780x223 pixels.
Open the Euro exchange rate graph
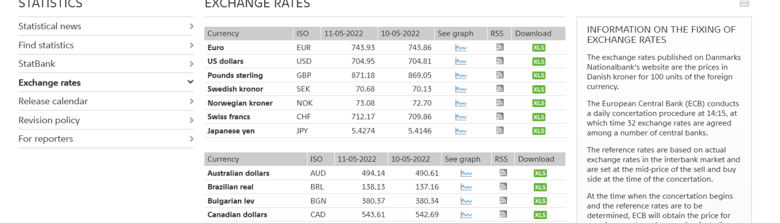point(461,48)
